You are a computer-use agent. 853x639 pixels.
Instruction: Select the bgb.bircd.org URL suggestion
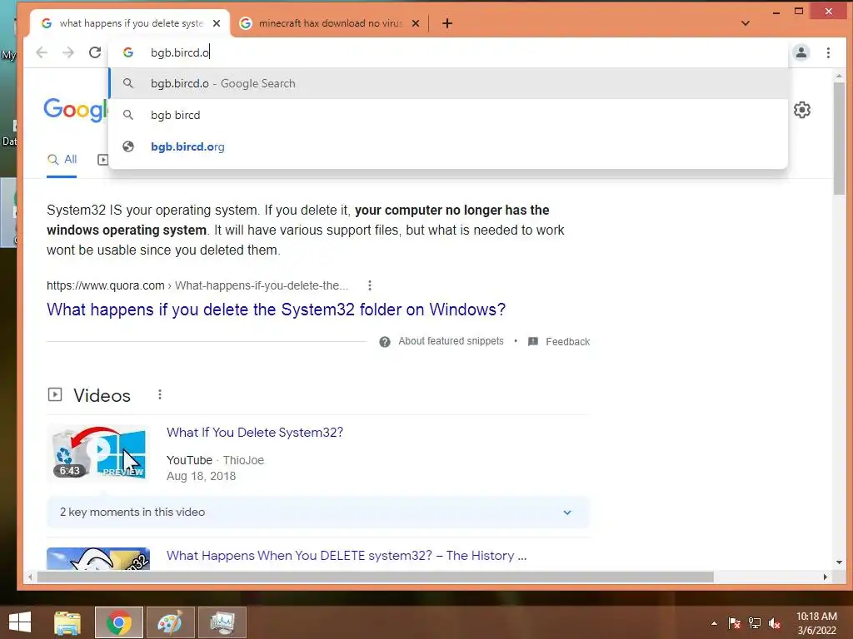[447, 146]
